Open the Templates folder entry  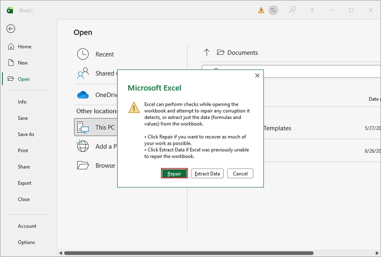278,128
